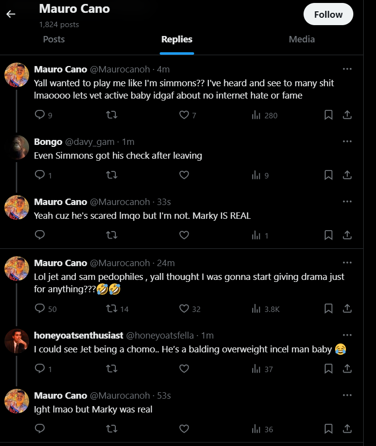
Task: Open more options on Bongo's reply
Action: coord(347,141)
